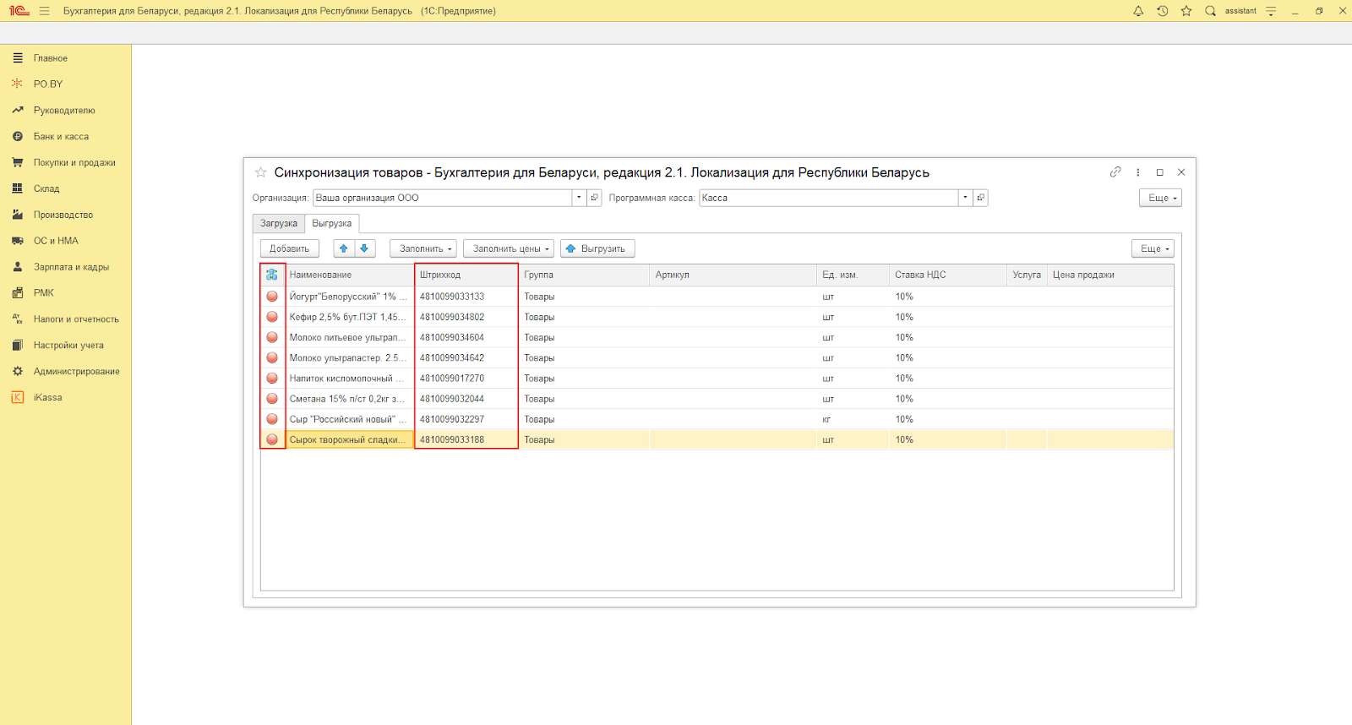Click the red status circle of the Йогурт row
The height and width of the screenshot is (725, 1352).
click(272, 297)
